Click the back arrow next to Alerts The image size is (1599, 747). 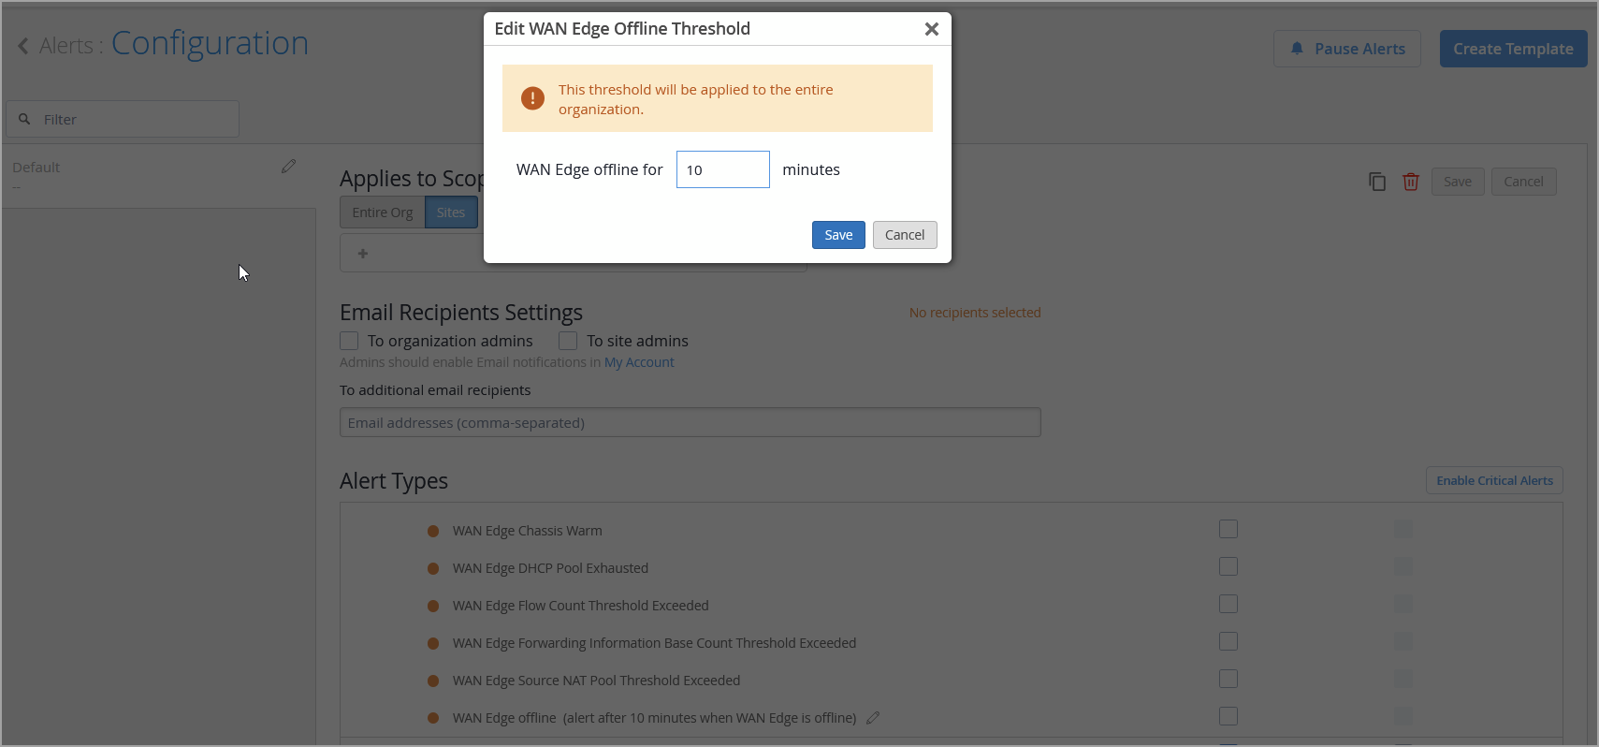23,46
